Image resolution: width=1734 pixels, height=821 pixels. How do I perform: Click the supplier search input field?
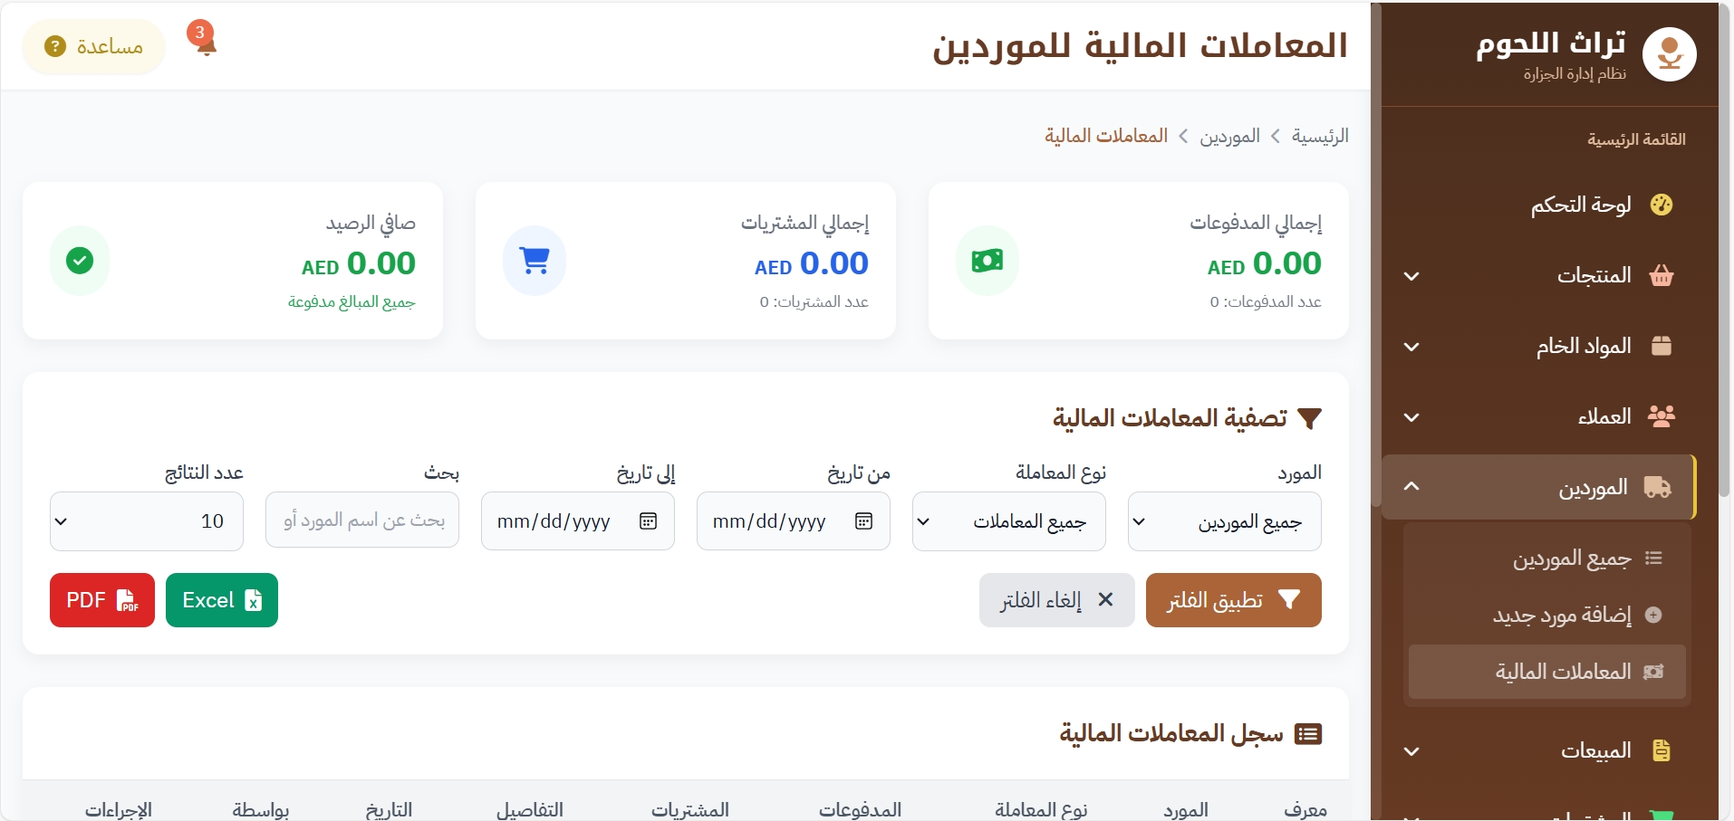point(362,521)
